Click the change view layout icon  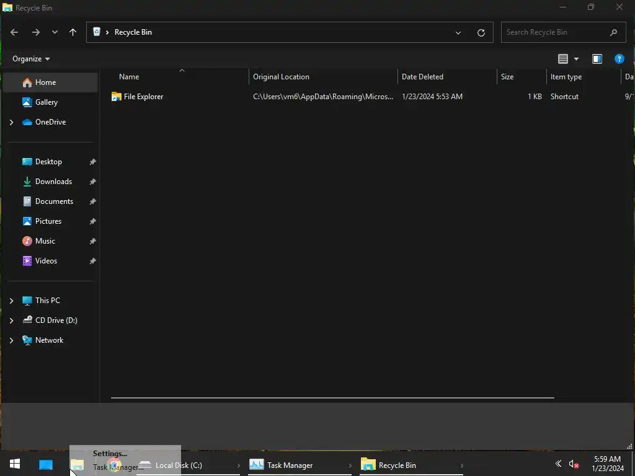tap(563, 59)
